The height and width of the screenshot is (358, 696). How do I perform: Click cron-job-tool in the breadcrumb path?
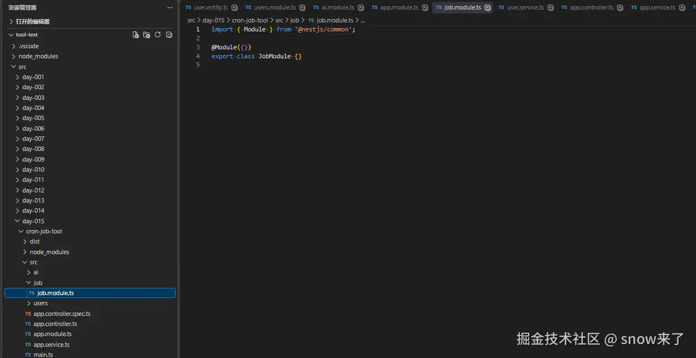click(250, 20)
